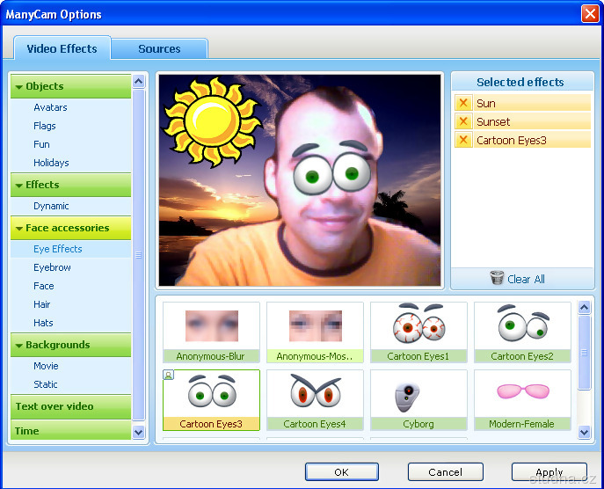
Task: Select the Face category
Action: 44,286
